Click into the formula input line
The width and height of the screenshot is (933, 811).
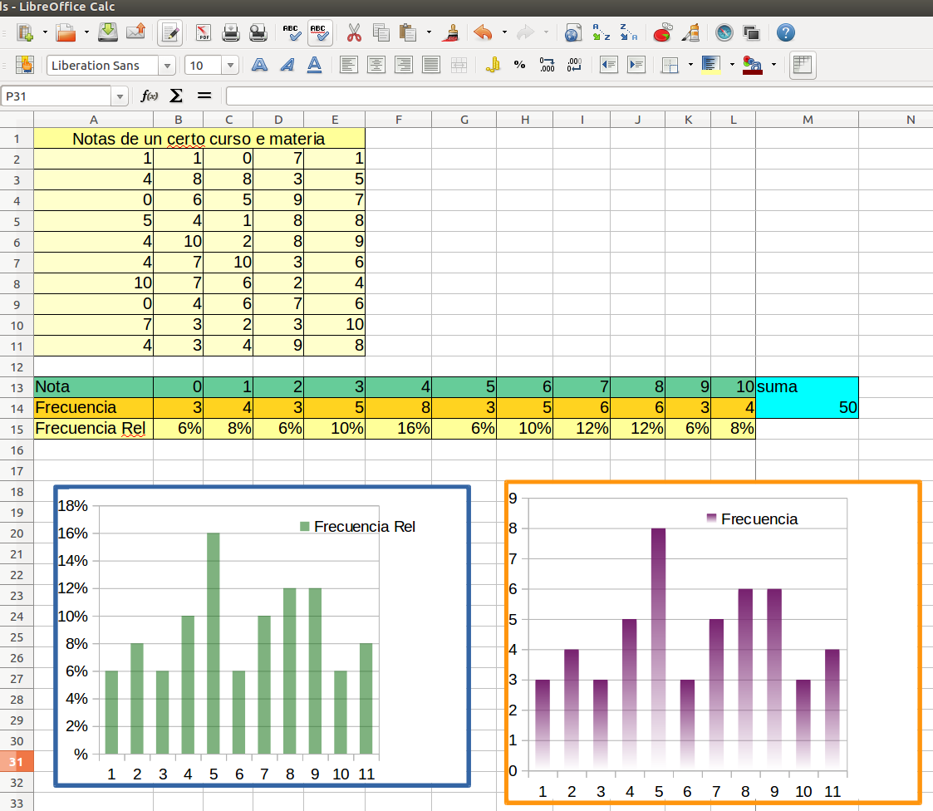coord(573,96)
